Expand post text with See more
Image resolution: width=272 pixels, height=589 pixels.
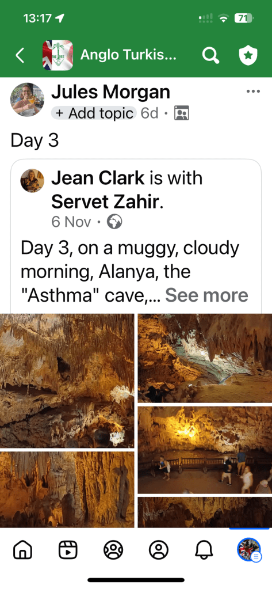206,295
